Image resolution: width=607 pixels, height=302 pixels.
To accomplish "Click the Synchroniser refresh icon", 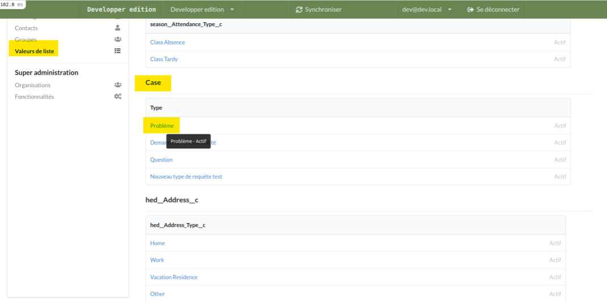I will [x=299, y=10].
